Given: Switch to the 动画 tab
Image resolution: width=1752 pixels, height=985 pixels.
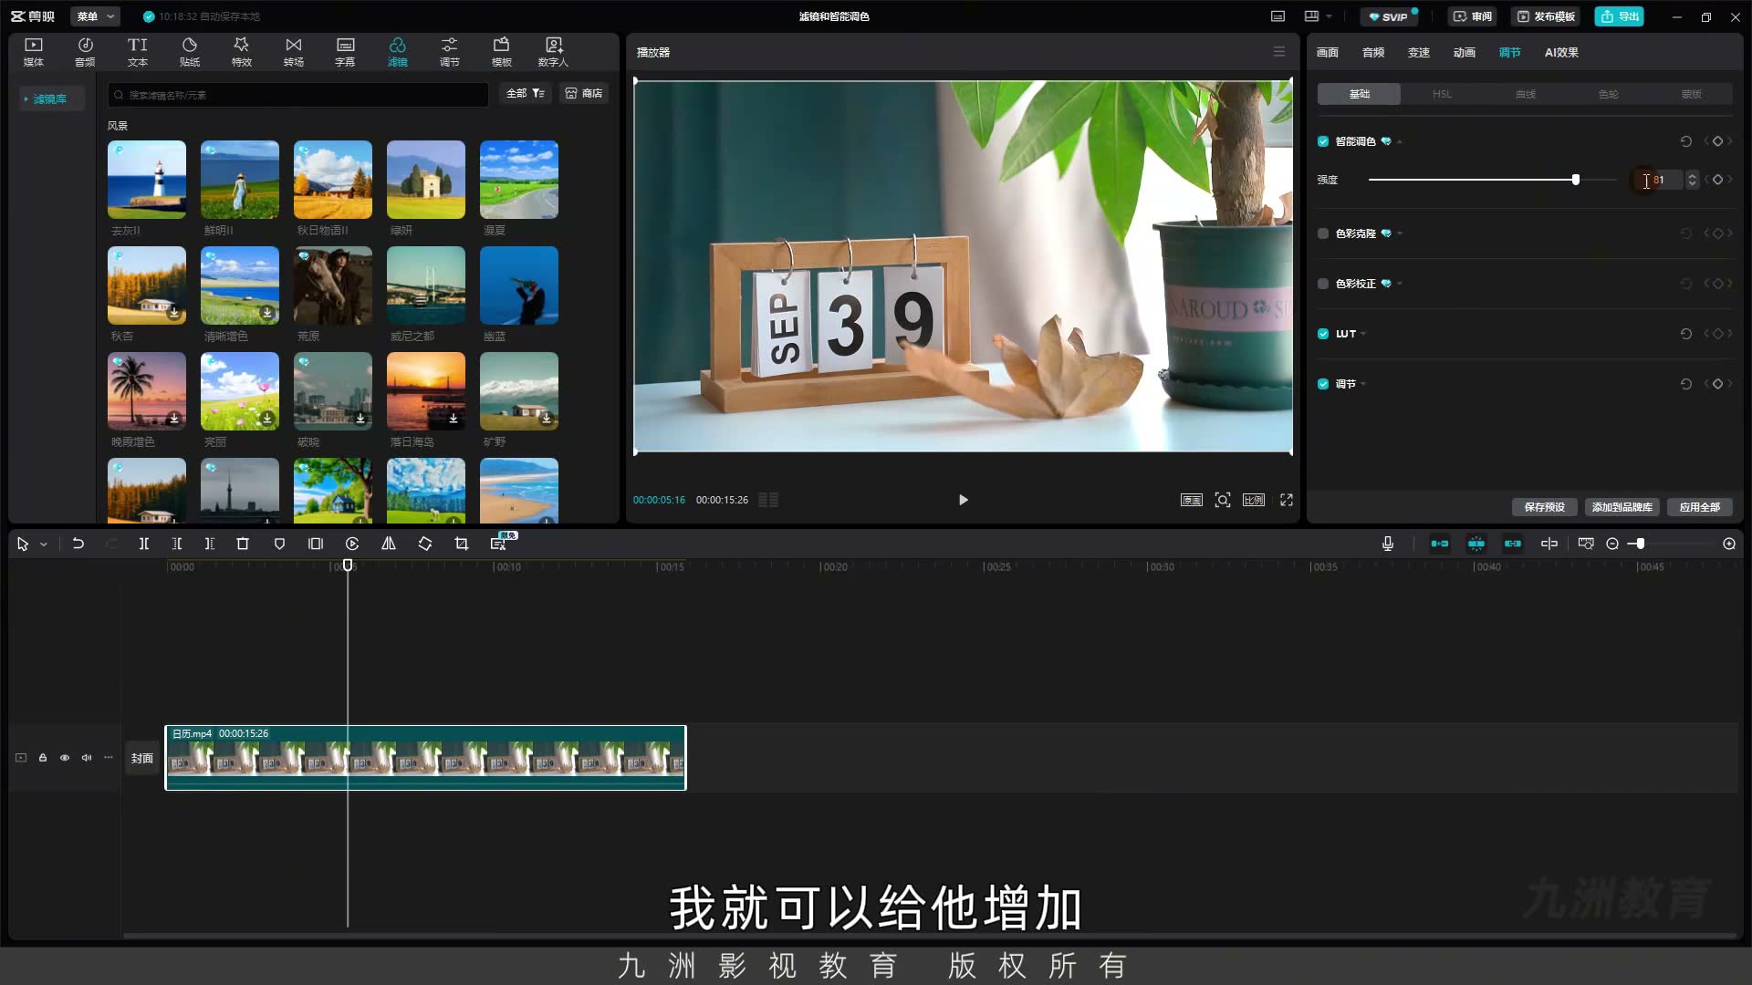Looking at the screenshot, I should [1465, 52].
